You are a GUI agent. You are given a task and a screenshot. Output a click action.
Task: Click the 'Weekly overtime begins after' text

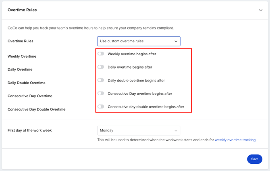point(132,54)
